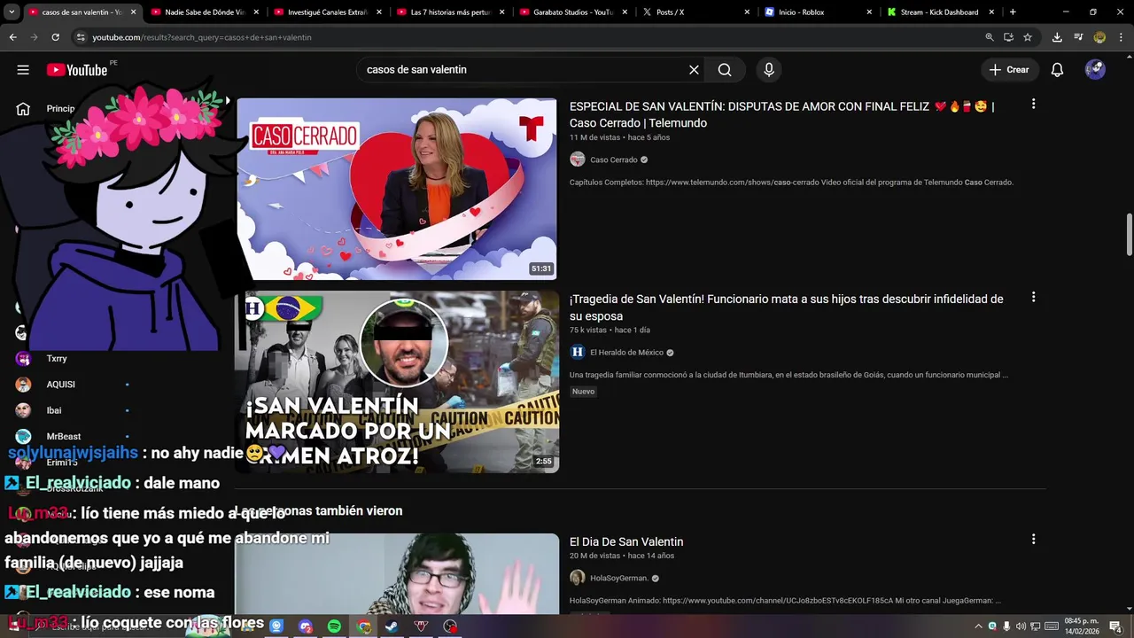
Task: Open the title ESPECIAL DE SAN VALENTÍN video
Action: point(781,114)
